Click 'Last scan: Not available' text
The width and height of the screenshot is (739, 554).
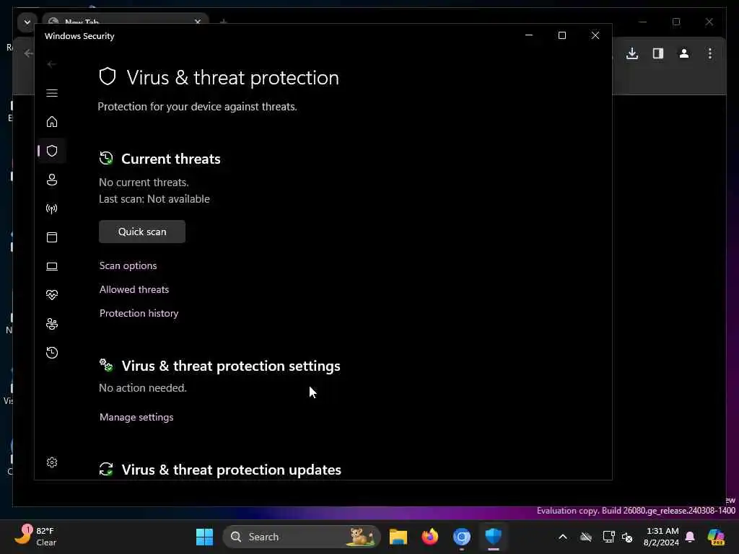(154, 199)
